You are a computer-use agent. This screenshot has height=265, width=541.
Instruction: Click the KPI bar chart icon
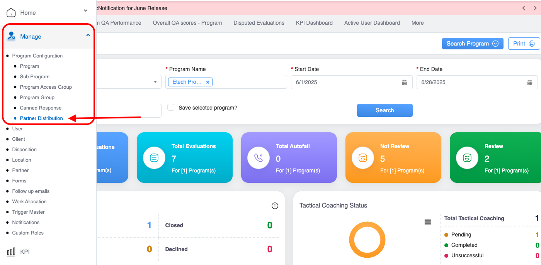click(11, 252)
